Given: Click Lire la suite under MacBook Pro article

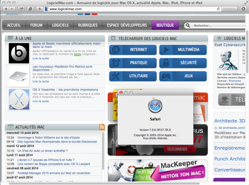Looking at the screenshot, I should [x=41, y=81].
